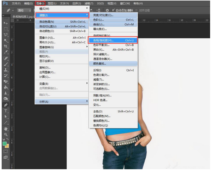Toggle Quick Mask mode button

pos(6,151)
